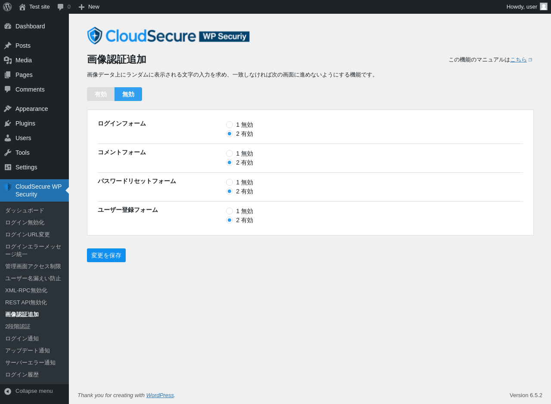The height and width of the screenshot is (404, 551).
Task: Select 1 無効 for パスワードリセットフォーム
Action: pos(229,182)
